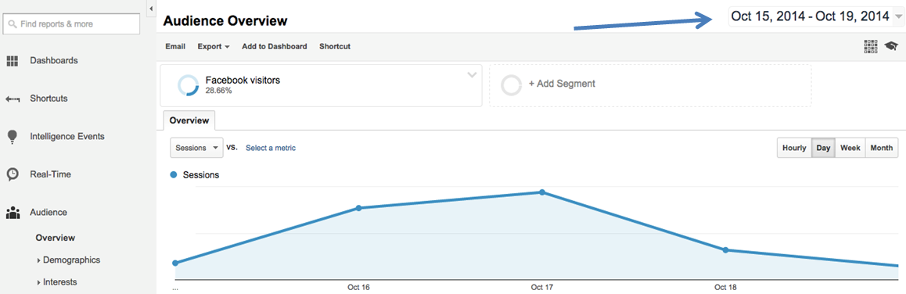This screenshot has width=906, height=294.
Task: Select the Overview tab
Action: point(189,120)
